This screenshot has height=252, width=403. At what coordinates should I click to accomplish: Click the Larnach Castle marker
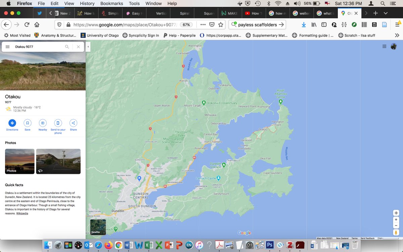pos(219,178)
